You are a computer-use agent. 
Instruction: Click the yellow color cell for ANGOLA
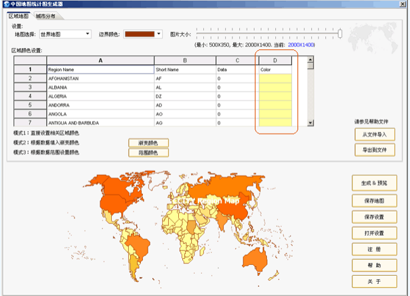coord(275,114)
